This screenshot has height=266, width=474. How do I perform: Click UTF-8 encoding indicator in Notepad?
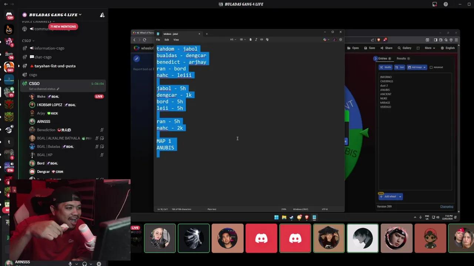click(324, 209)
